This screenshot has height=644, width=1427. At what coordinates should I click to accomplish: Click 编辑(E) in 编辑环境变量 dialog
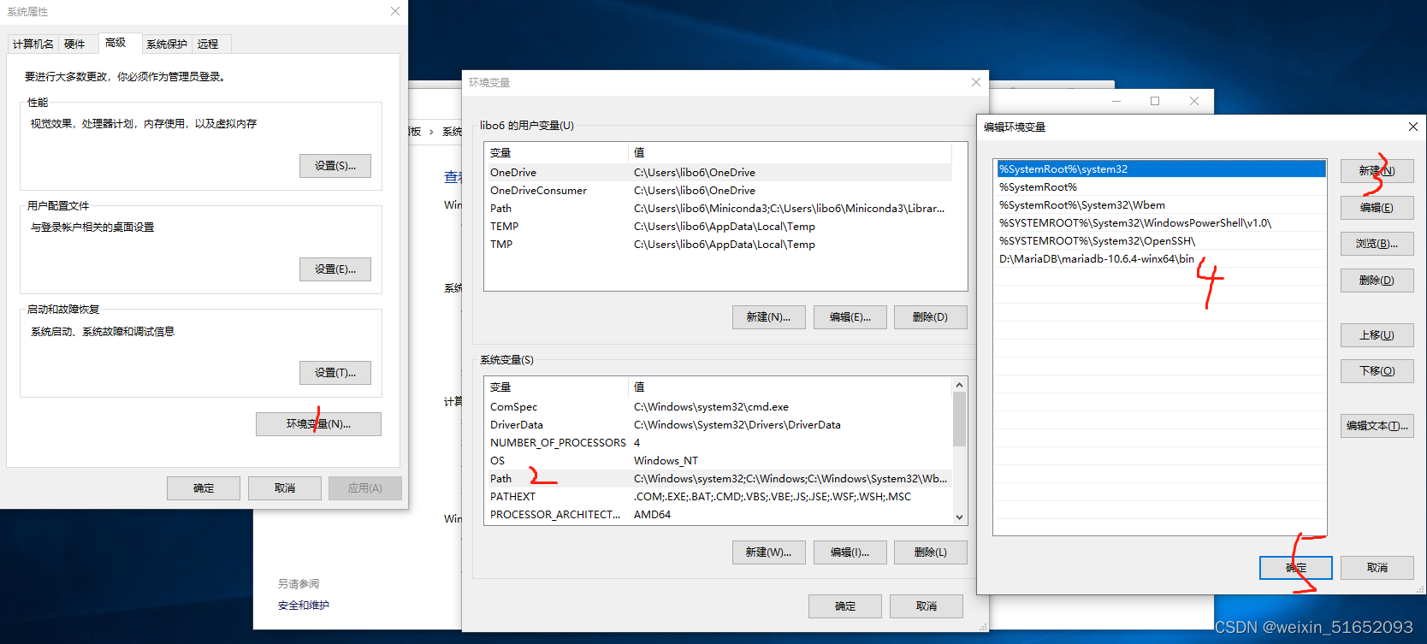[x=1377, y=208]
